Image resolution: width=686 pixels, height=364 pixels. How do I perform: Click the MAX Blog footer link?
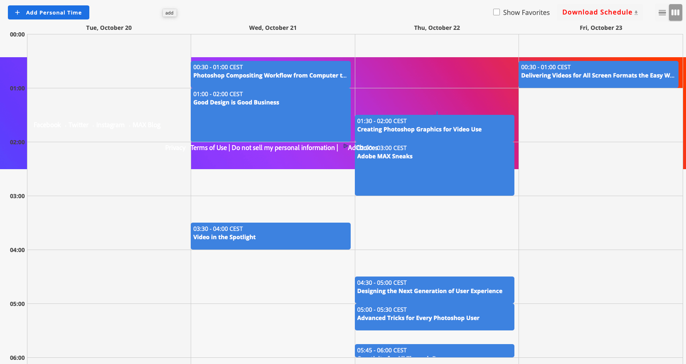click(x=146, y=125)
